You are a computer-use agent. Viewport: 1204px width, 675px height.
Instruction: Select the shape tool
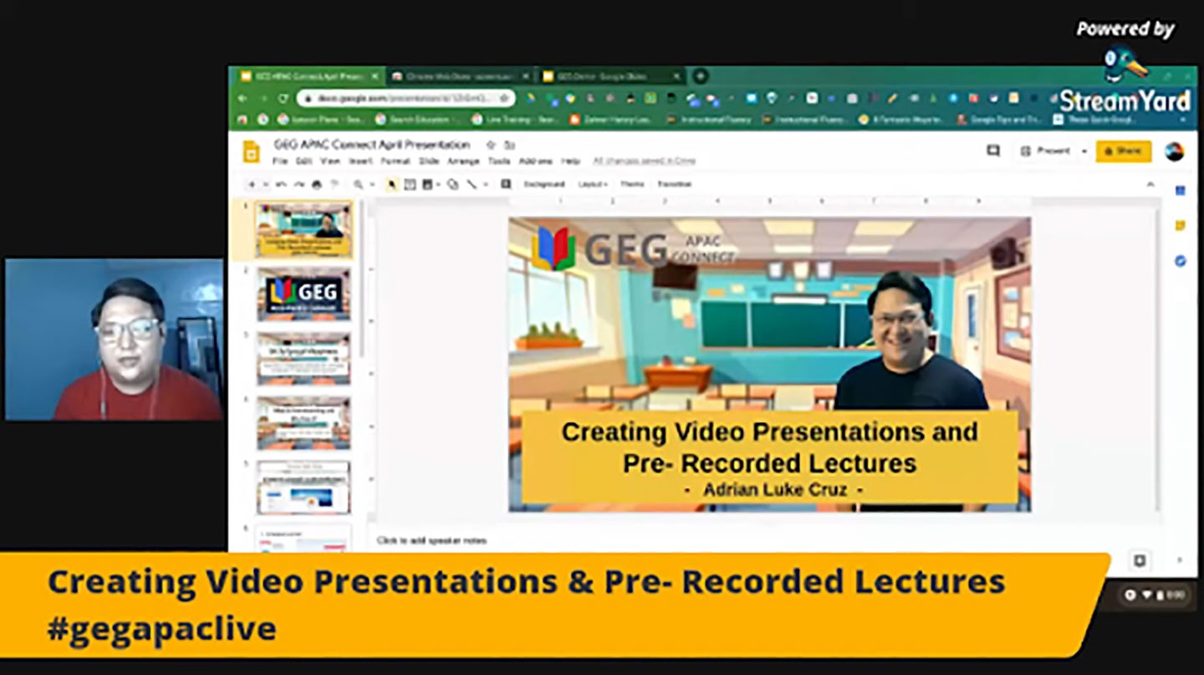(x=453, y=184)
